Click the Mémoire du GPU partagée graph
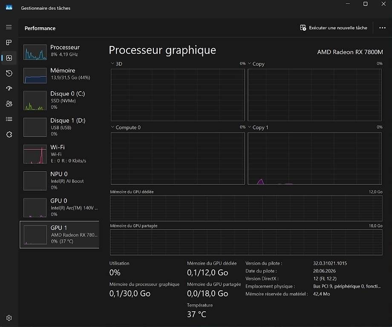Viewport: 392px width, 327px height. point(246,242)
